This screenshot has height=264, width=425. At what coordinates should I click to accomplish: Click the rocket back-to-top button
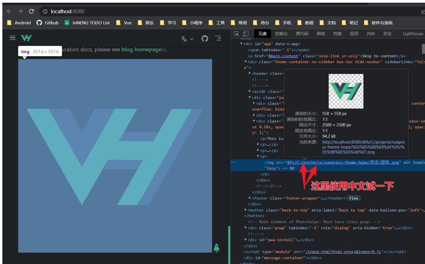pyautogui.click(x=217, y=248)
